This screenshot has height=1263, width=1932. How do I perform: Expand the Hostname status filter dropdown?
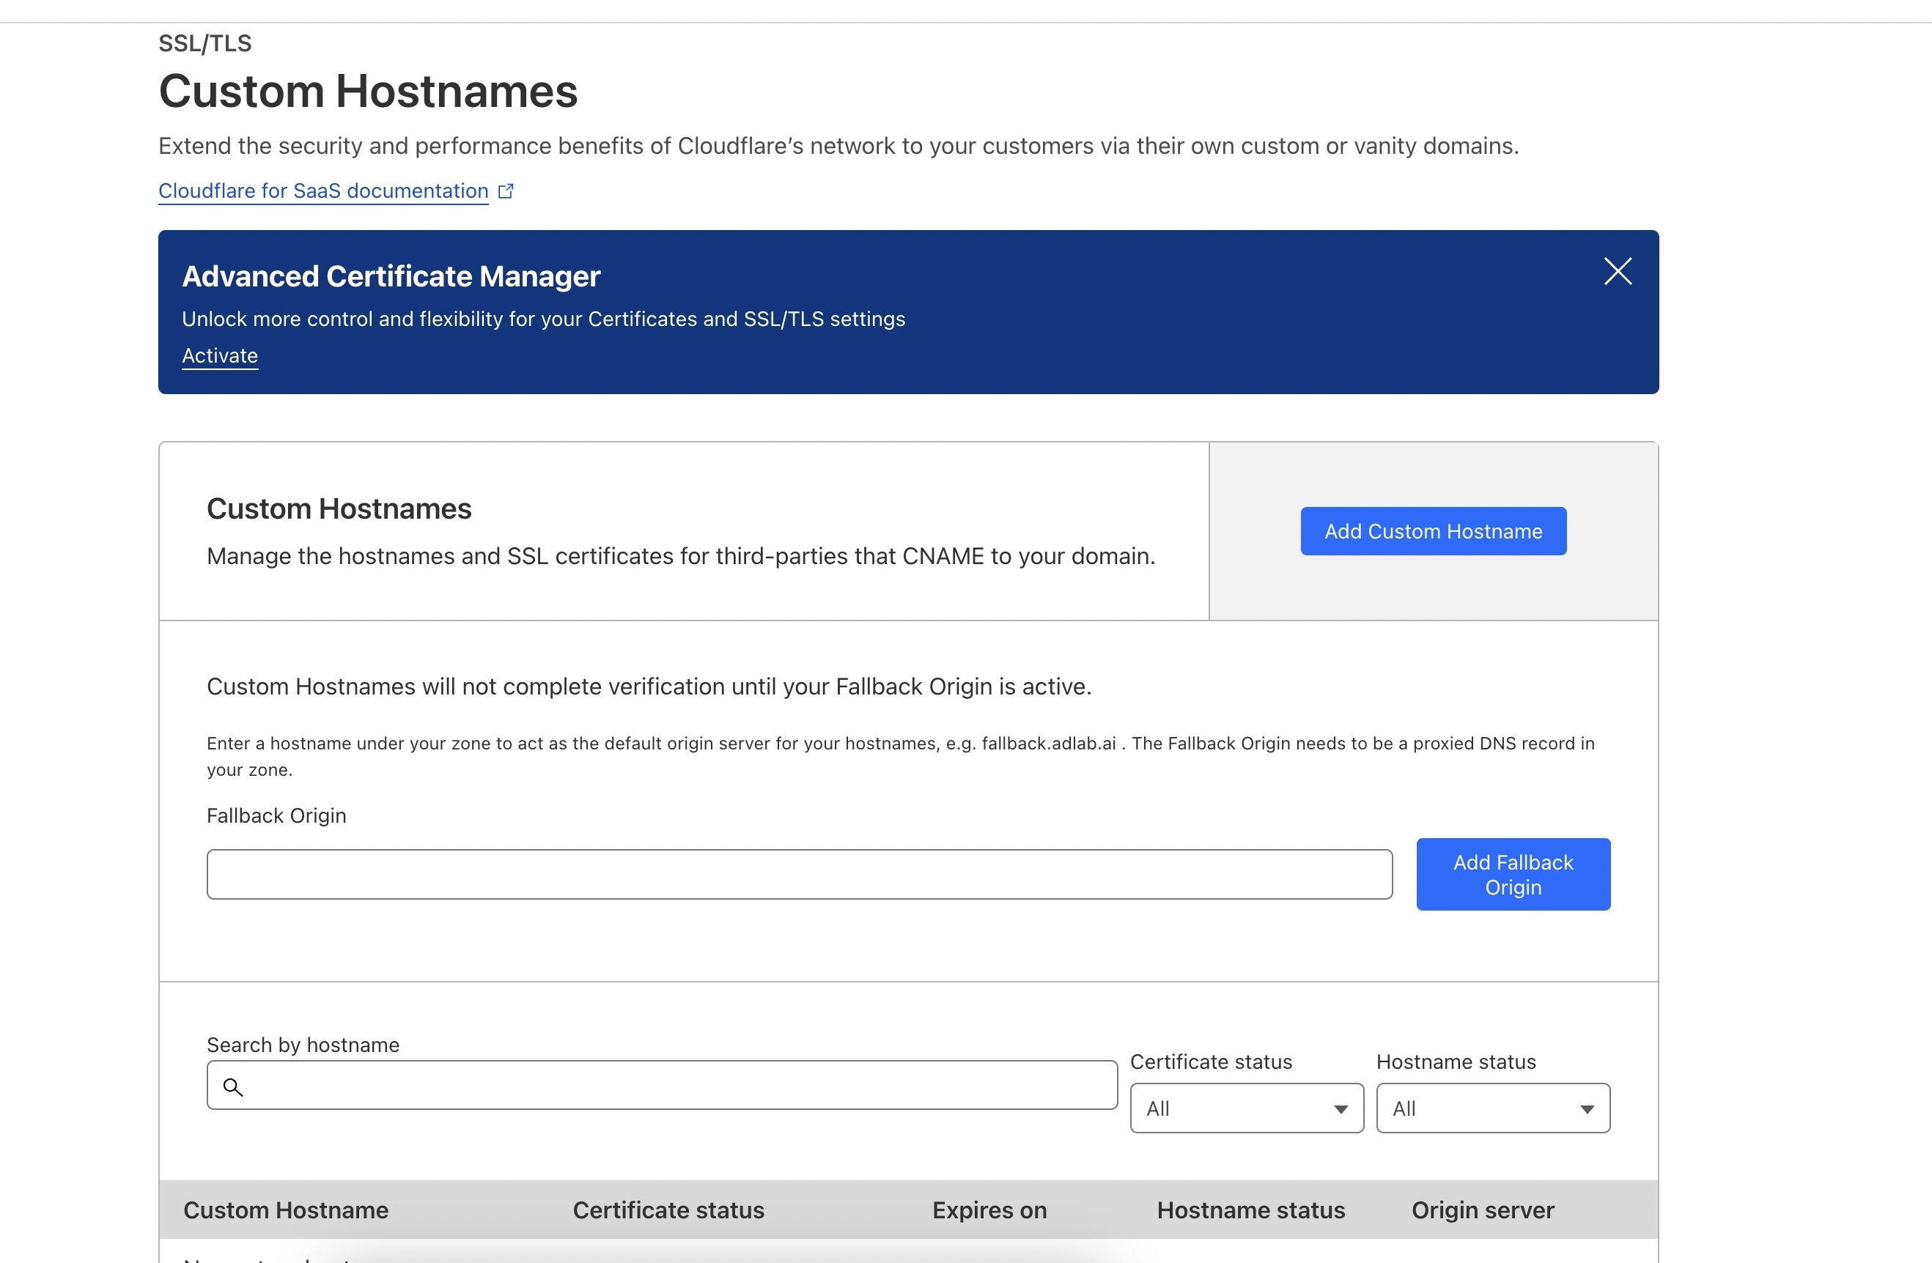tap(1492, 1108)
